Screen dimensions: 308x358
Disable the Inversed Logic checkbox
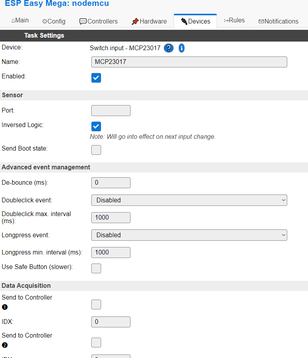tap(96, 127)
